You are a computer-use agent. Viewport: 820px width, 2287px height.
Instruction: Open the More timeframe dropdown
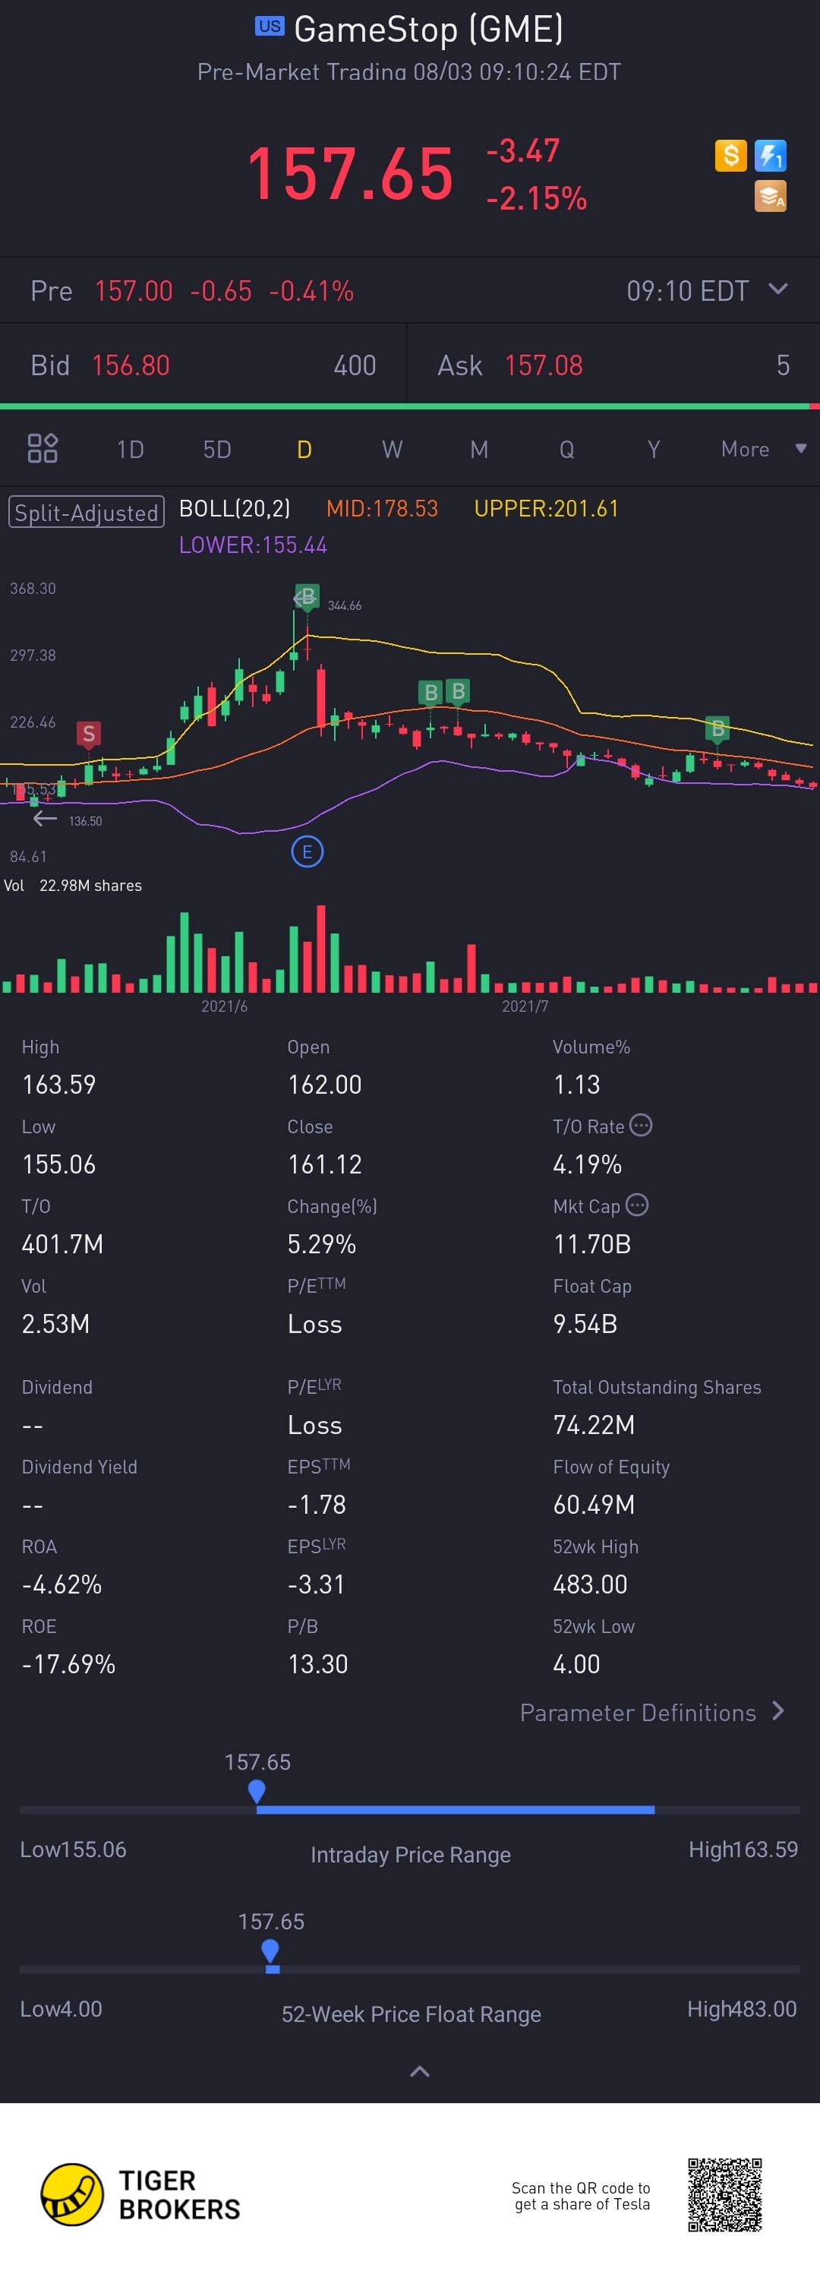click(x=763, y=449)
